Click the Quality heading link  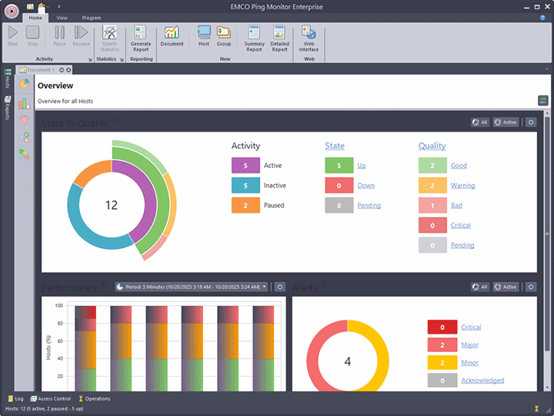click(432, 146)
